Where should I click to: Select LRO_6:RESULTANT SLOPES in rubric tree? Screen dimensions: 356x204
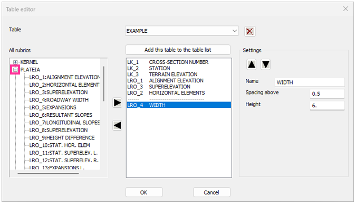click(61, 115)
